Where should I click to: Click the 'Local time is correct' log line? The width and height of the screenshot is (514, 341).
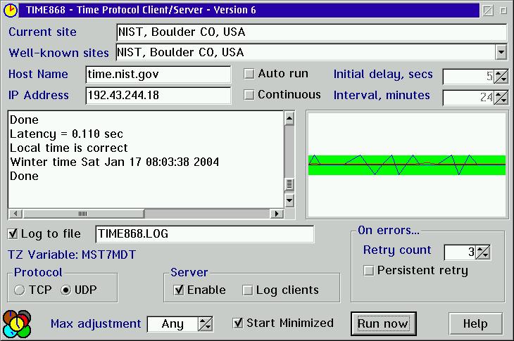pyautogui.click(x=68, y=148)
